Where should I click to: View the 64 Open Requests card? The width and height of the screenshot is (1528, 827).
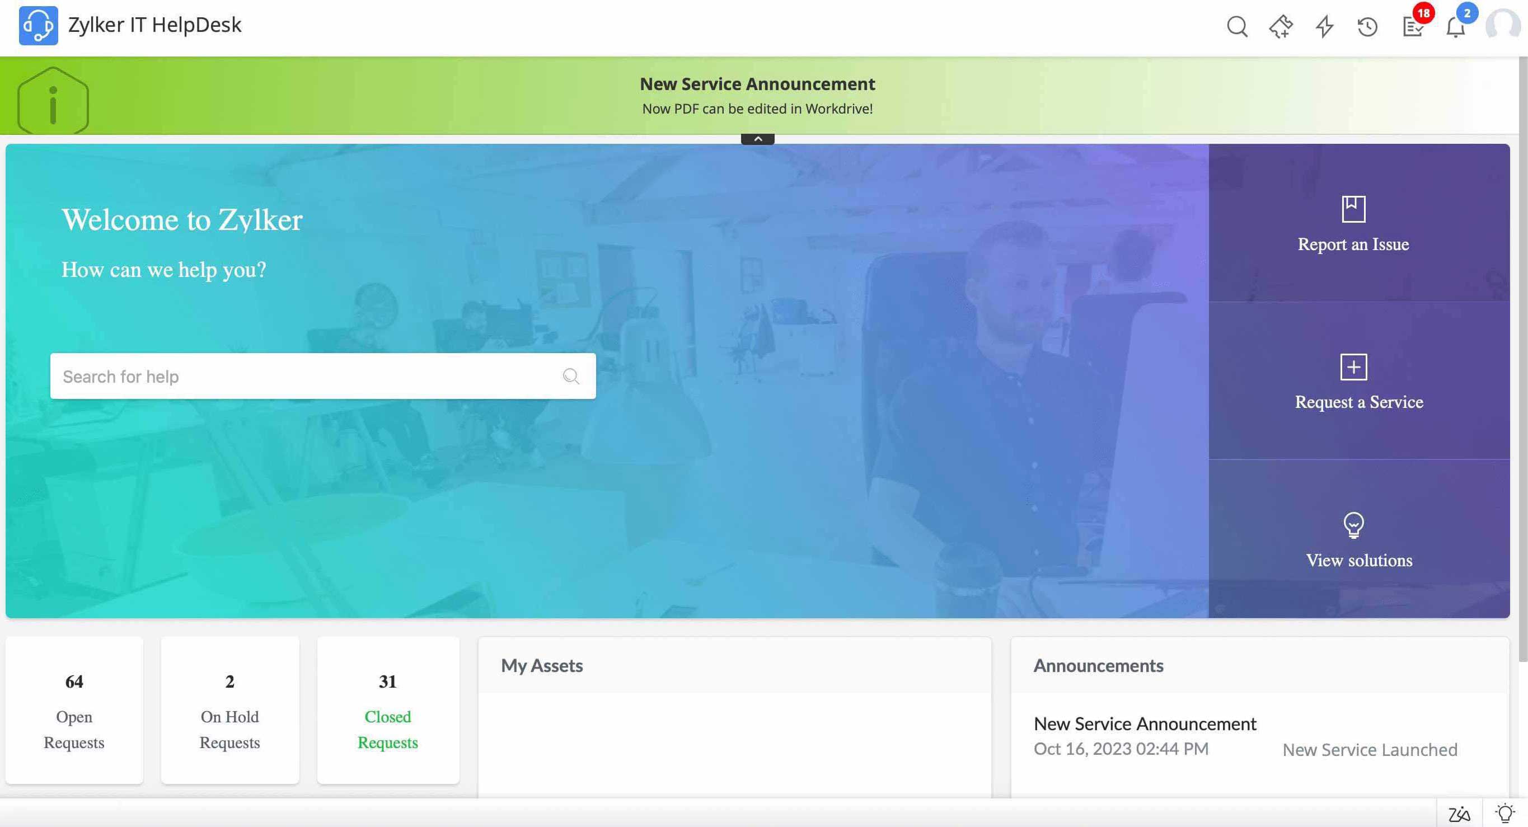74,710
